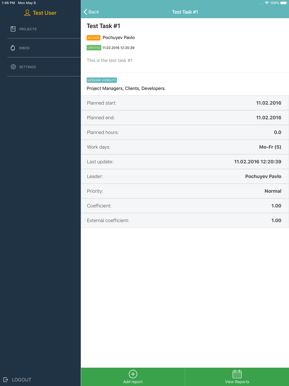Select the INBOX menu item
The image size is (289, 386).
coord(25,48)
